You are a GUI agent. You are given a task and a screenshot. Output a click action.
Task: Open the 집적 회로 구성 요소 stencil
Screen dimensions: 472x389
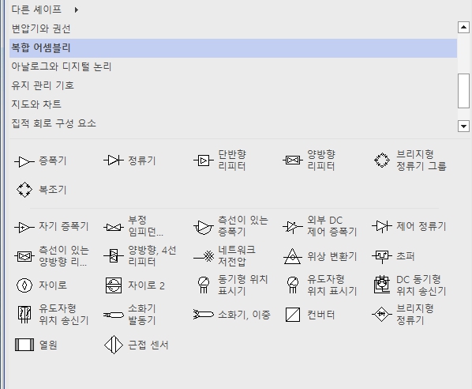[234, 123]
